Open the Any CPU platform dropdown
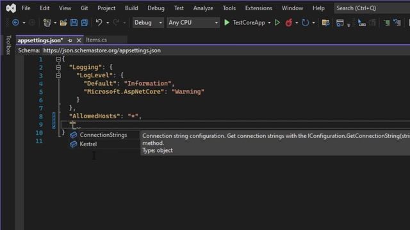 point(193,23)
